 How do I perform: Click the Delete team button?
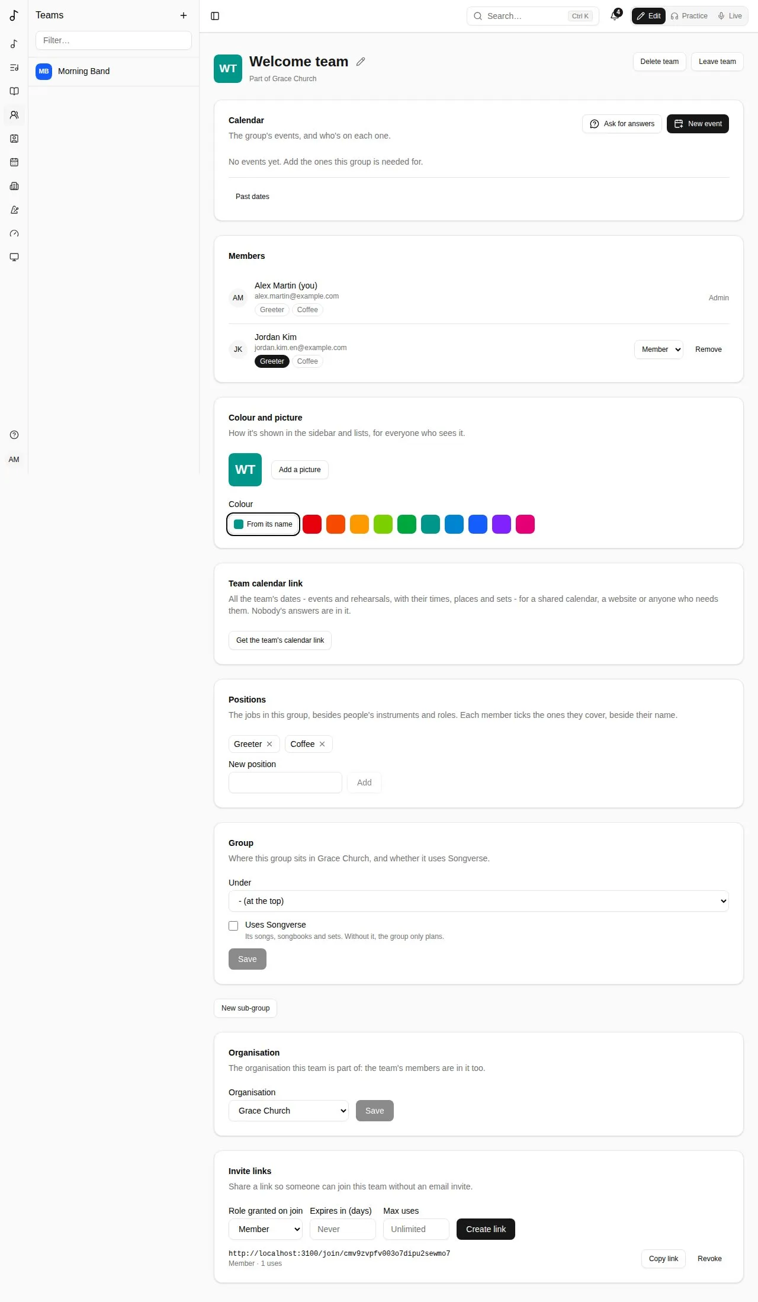click(x=660, y=62)
